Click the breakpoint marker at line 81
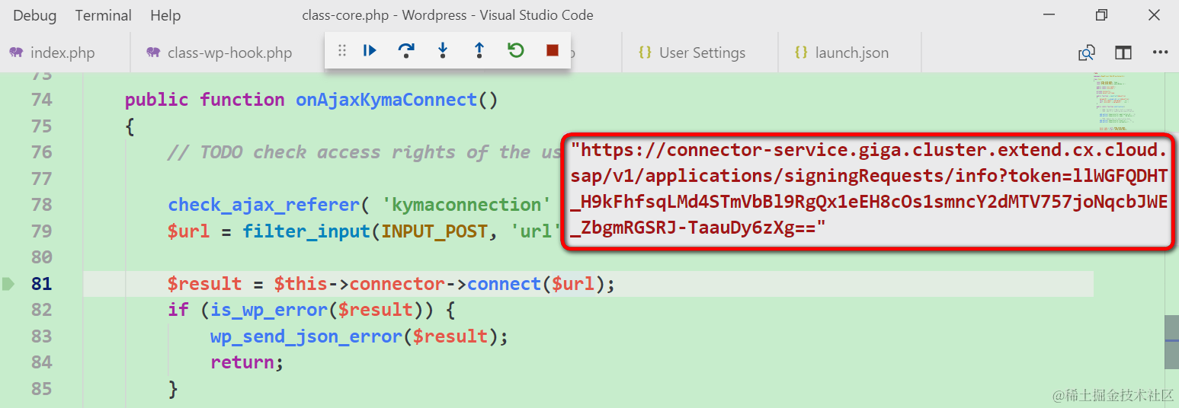The image size is (1179, 408). [x=8, y=284]
